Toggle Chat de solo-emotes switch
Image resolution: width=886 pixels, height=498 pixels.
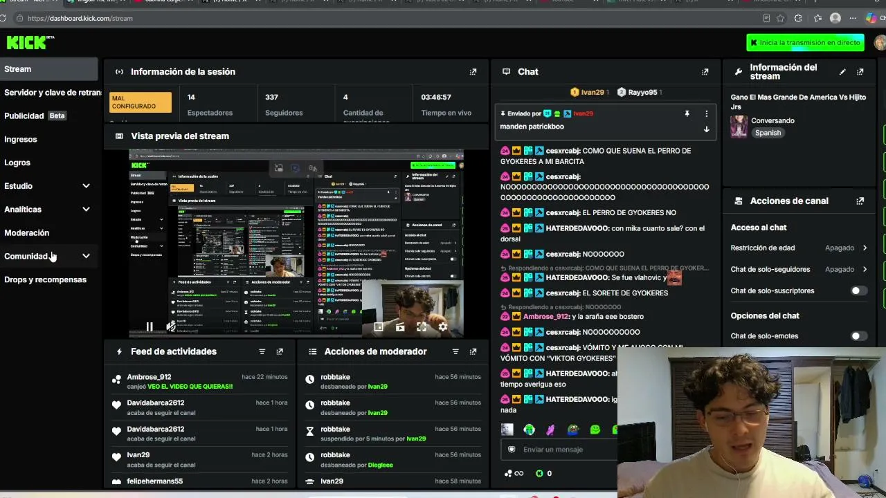point(858,336)
